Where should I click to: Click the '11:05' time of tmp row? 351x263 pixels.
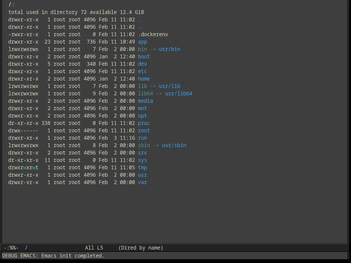pyautogui.click(x=127, y=168)
